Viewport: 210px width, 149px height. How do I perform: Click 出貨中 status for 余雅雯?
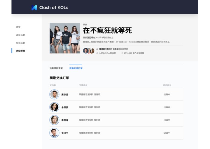click(x=167, y=107)
